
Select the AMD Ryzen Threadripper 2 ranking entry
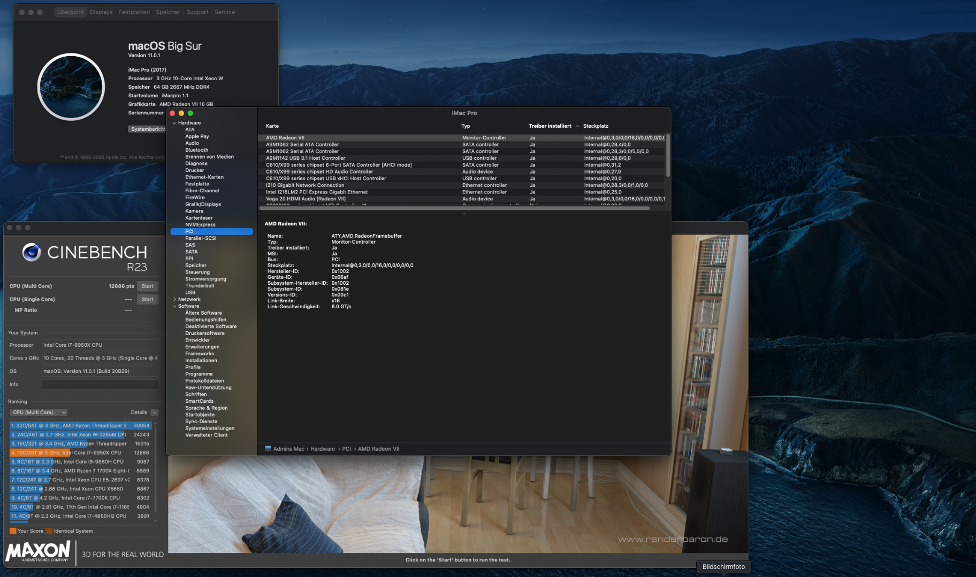click(x=80, y=426)
